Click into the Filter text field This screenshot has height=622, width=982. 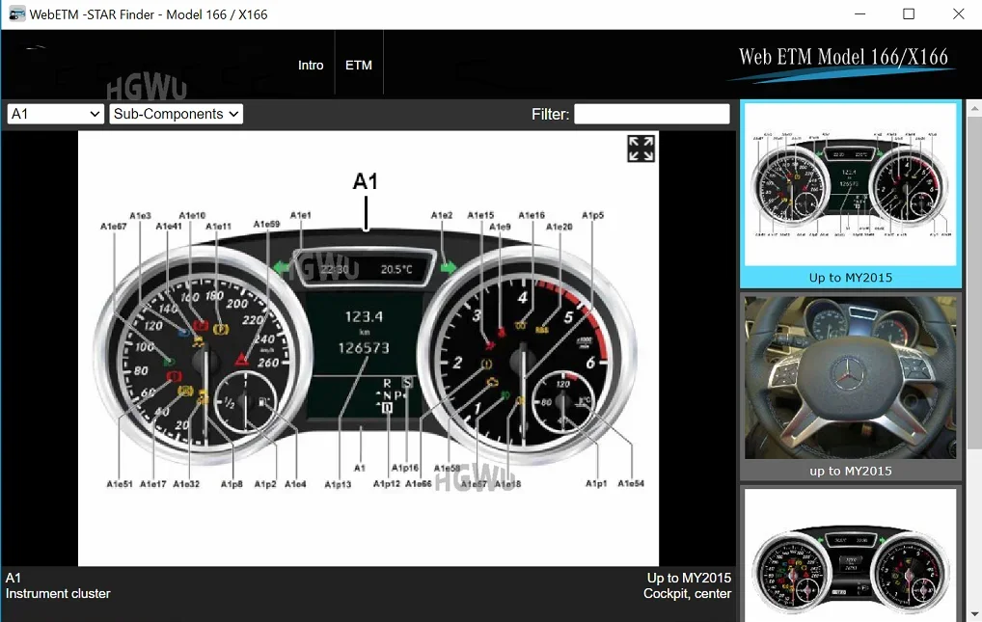click(x=652, y=114)
